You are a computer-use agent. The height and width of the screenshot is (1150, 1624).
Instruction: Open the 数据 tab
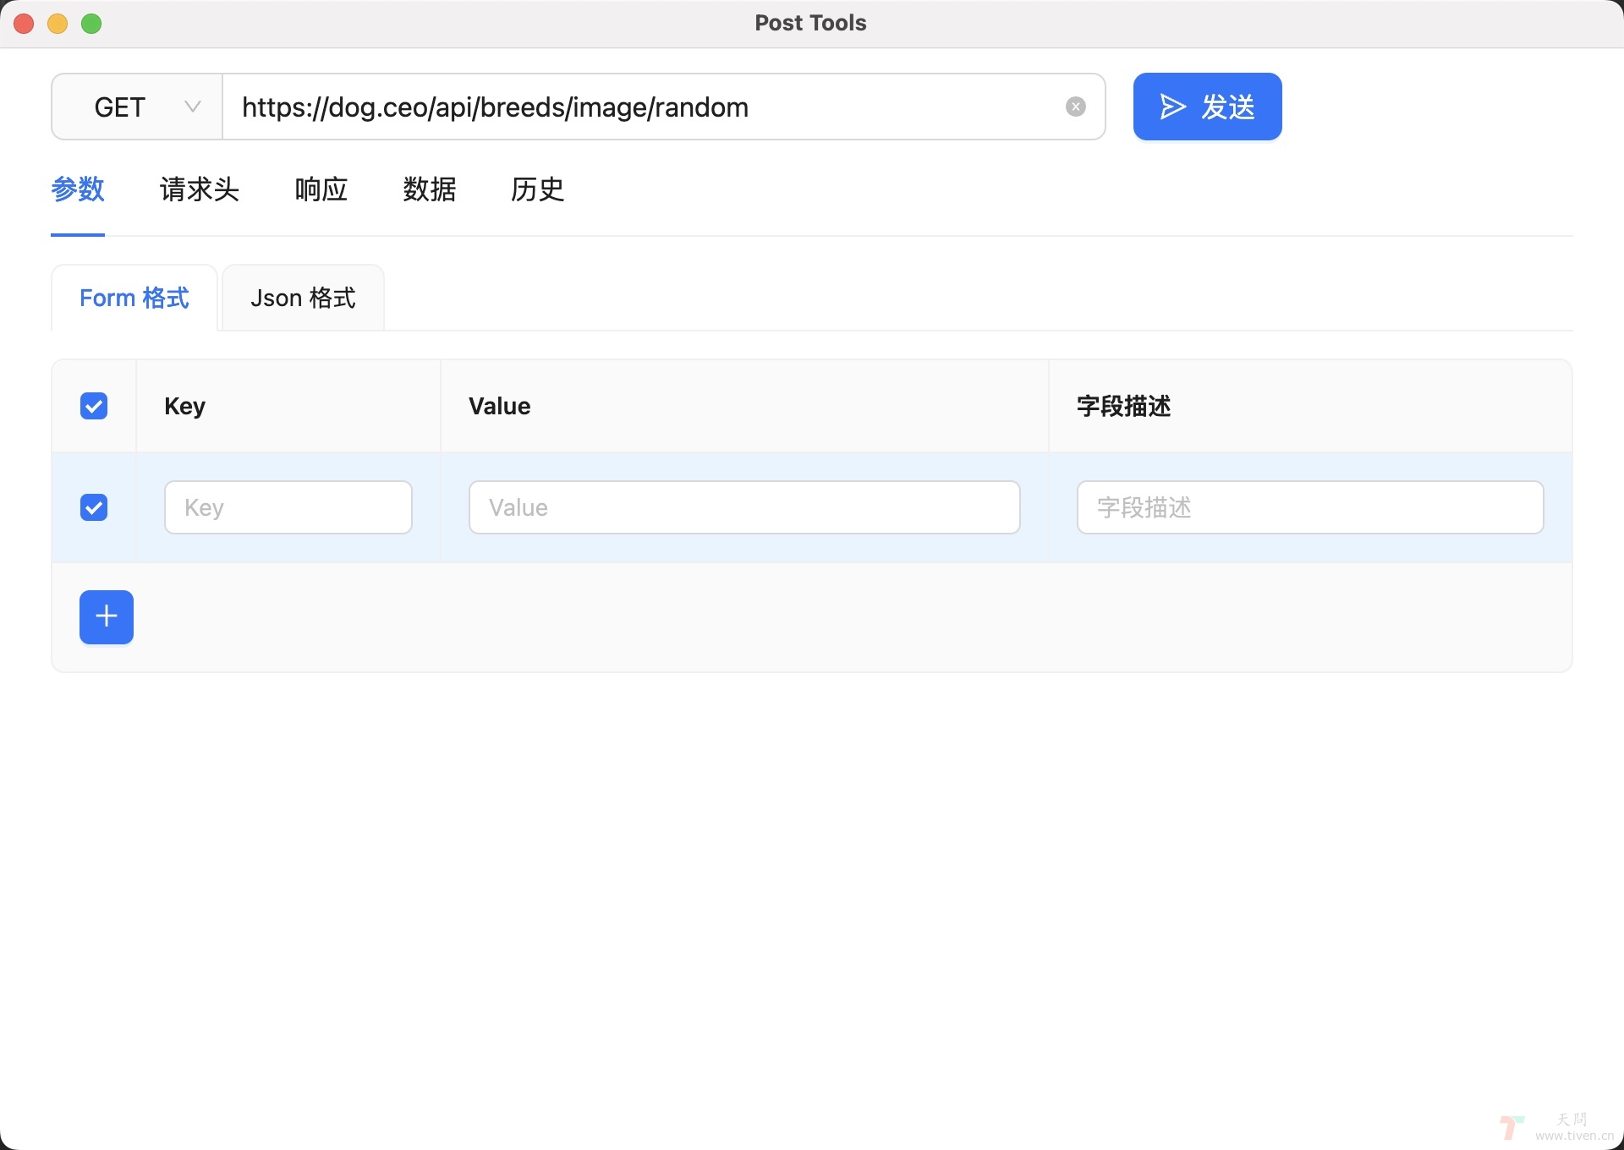(430, 189)
